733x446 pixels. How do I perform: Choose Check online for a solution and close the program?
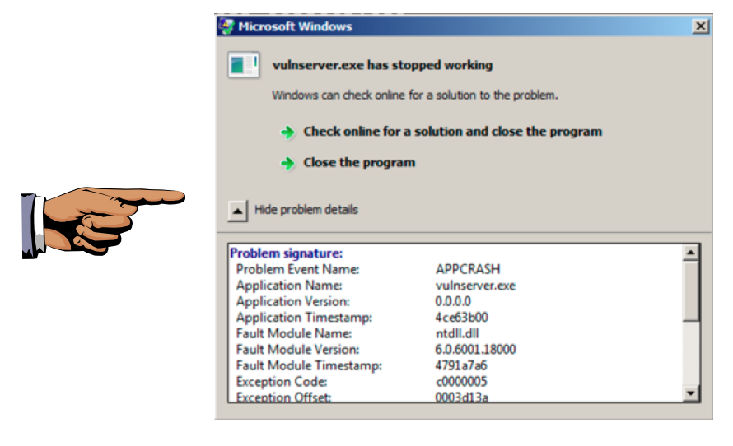(x=452, y=131)
